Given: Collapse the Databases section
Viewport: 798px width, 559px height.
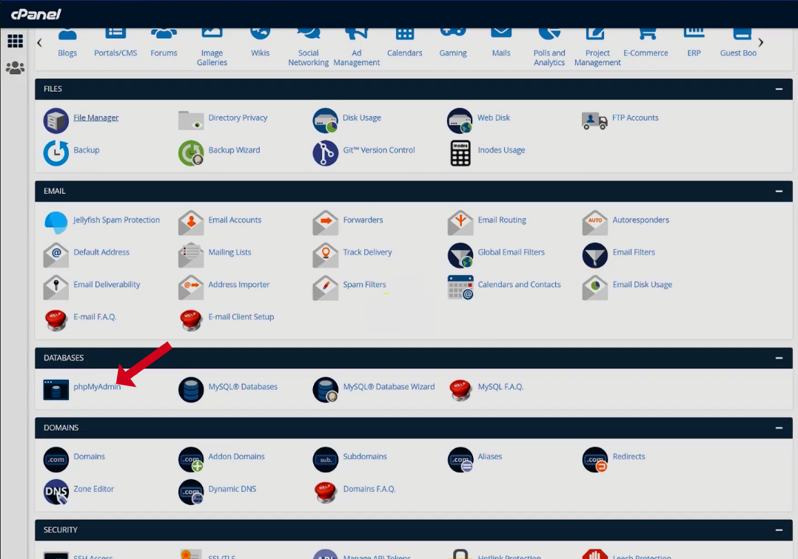Looking at the screenshot, I should coord(778,358).
